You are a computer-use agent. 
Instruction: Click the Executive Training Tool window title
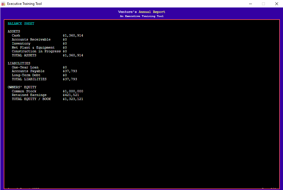[24, 4]
